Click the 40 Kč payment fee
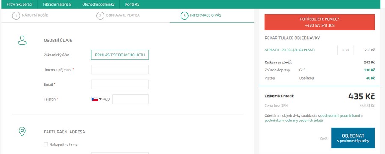This screenshot has width=385, height=154. [370, 78]
